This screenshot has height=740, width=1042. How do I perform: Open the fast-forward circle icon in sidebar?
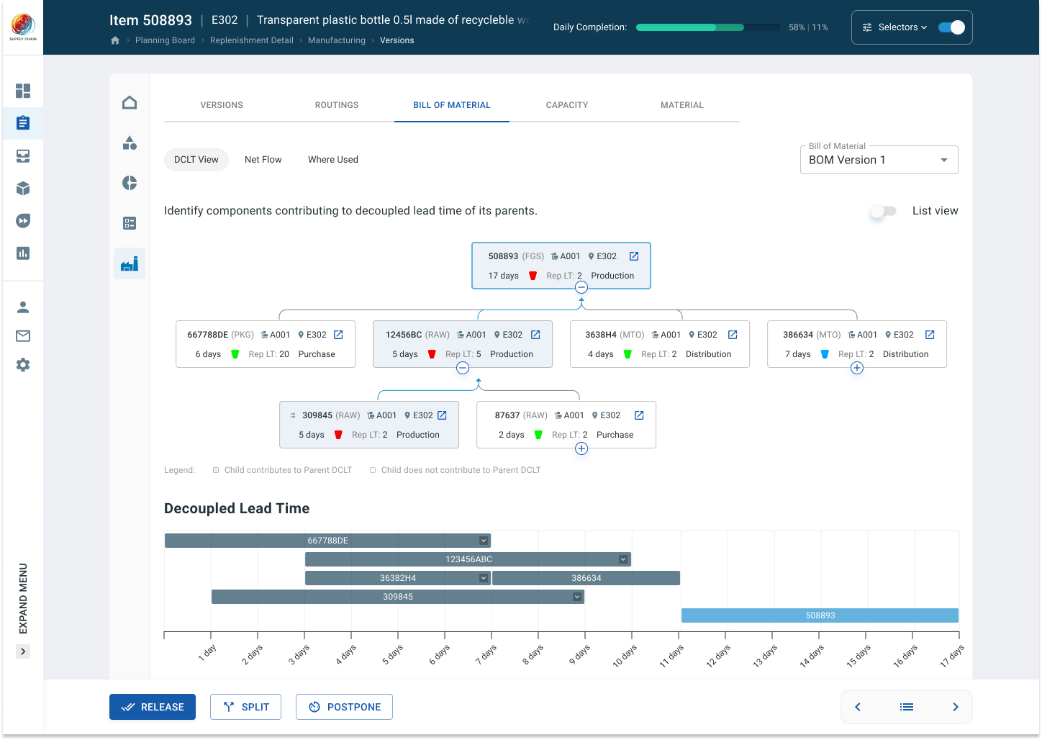[x=23, y=221]
